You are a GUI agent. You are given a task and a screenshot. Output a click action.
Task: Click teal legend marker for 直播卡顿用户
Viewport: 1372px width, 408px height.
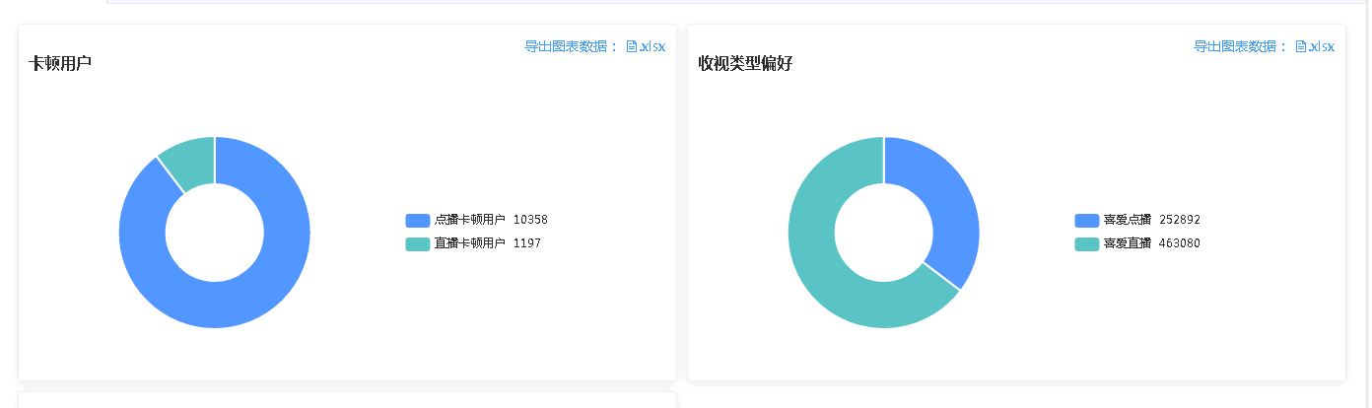click(418, 243)
